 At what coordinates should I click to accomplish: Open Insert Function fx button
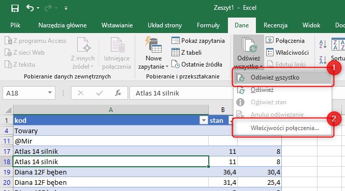[x=118, y=93]
